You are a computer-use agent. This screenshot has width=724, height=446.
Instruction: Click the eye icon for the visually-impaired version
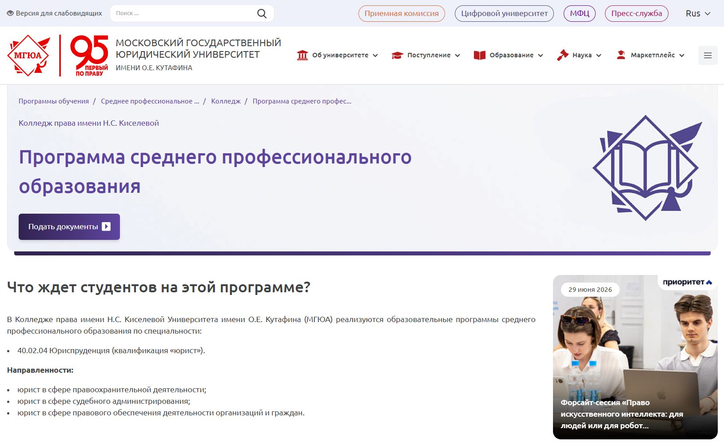10,13
